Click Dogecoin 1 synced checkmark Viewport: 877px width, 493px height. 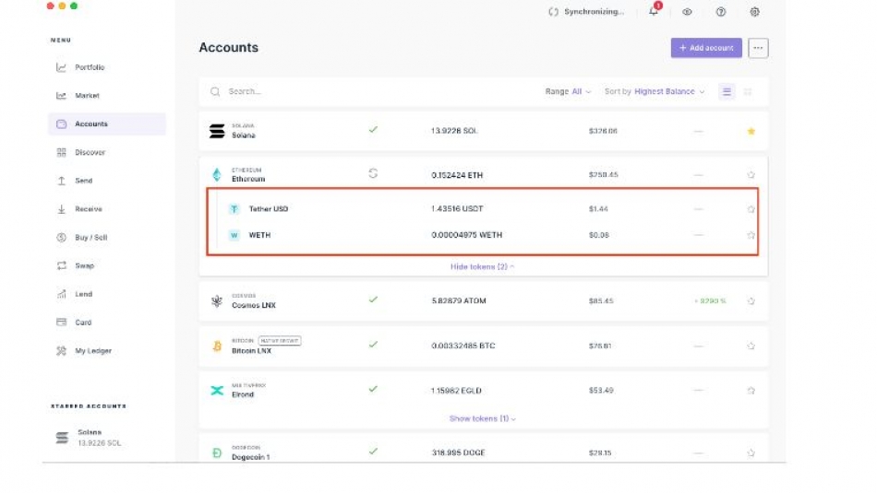tap(373, 452)
